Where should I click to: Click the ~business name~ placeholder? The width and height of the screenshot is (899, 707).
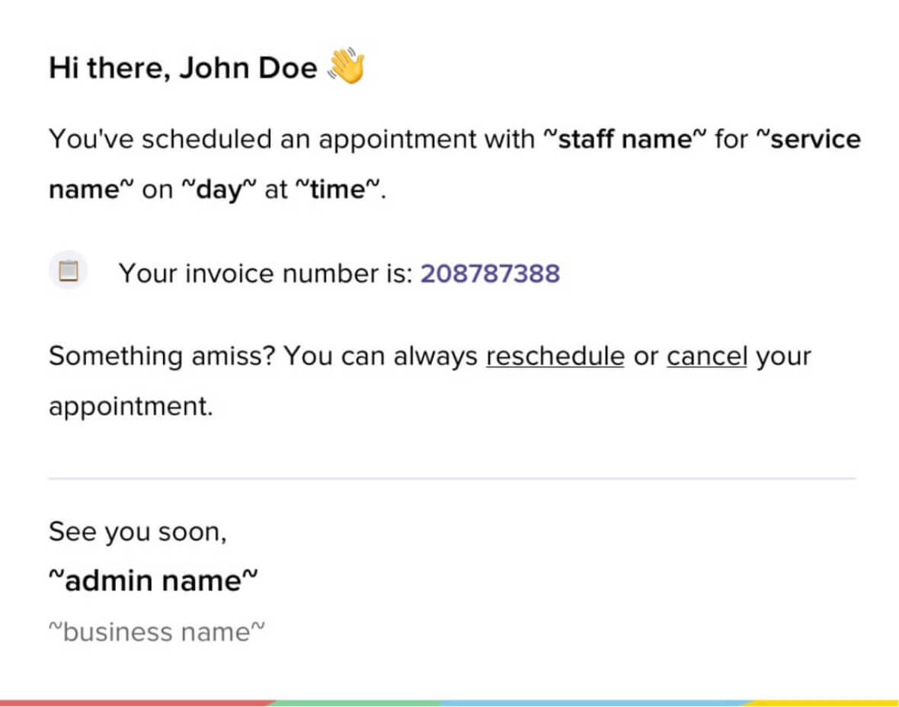(x=157, y=632)
